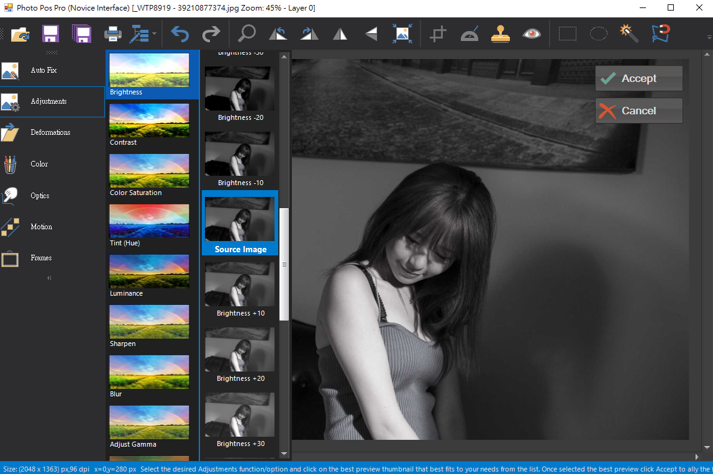Collapse the left category panel arrow
713x474 pixels.
(x=50, y=278)
